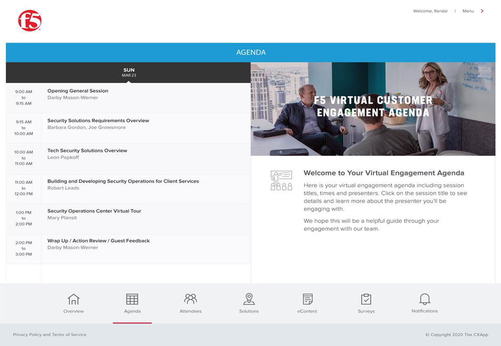Open Privacy Policy and Terms of Service
The image size is (501, 346).
[x=50, y=334]
